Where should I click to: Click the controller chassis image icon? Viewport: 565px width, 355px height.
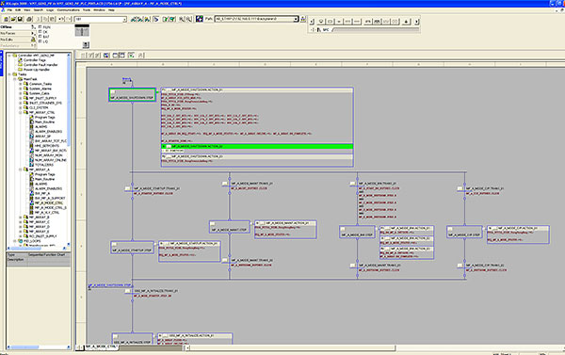coord(82,30)
